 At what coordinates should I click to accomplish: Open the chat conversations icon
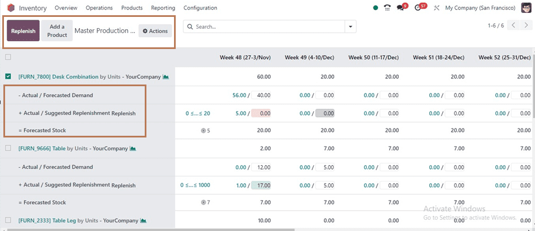tap(400, 7)
